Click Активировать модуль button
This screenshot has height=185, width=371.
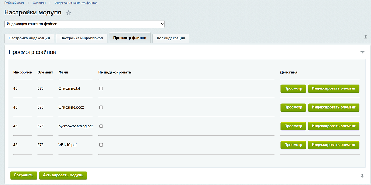point(63,175)
